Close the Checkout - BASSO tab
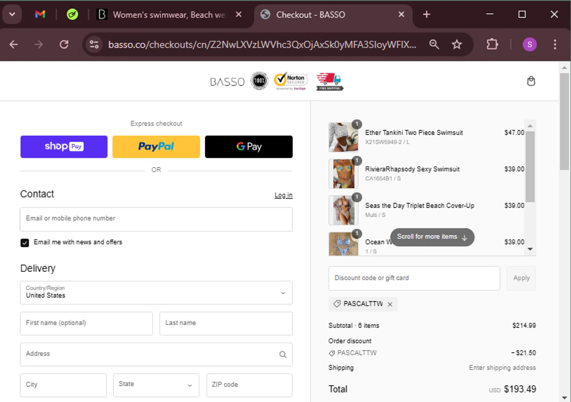The image size is (571, 402). tap(401, 14)
